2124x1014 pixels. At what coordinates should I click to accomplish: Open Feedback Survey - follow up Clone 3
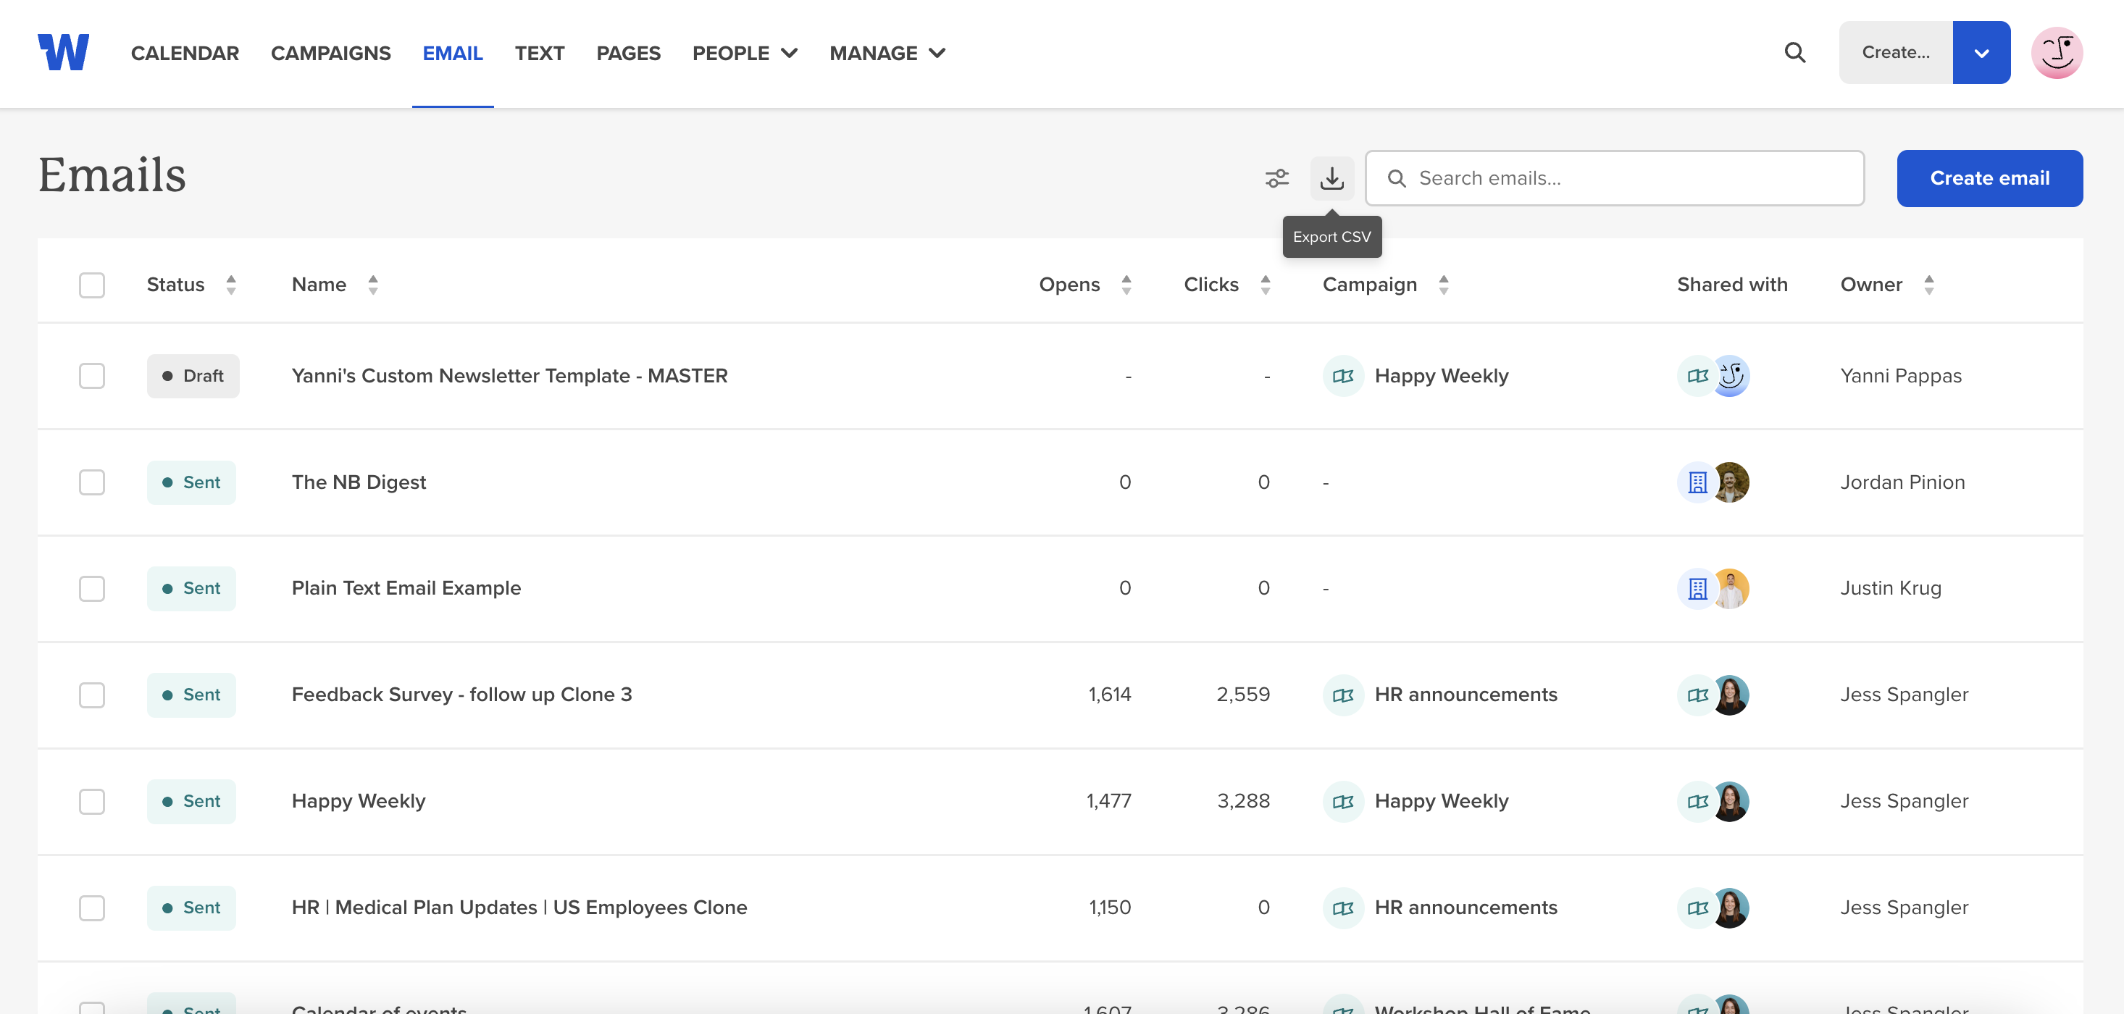(461, 695)
